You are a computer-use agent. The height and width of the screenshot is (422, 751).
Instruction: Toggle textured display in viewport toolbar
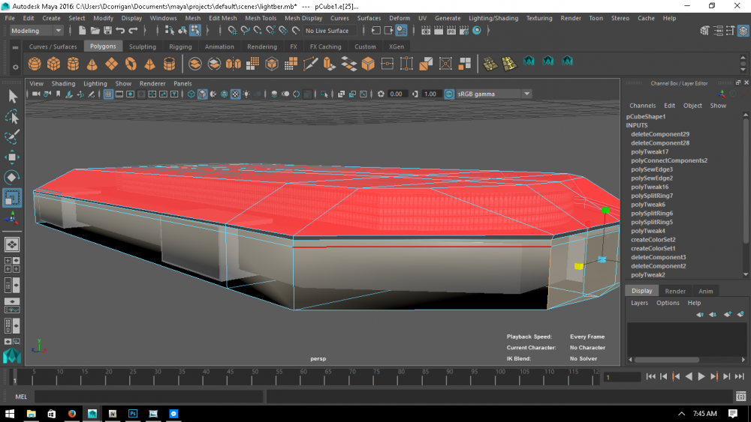(x=235, y=94)
